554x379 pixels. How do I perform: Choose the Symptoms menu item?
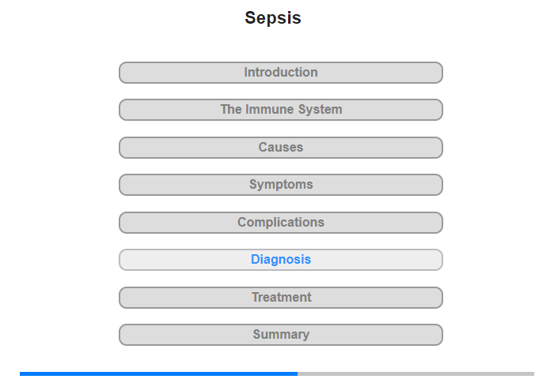tap(281, 185)
